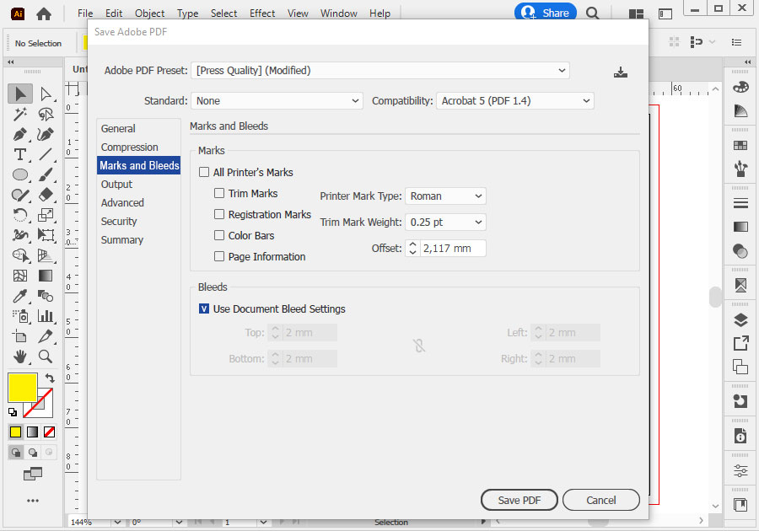Image resolution: width=759 pixels, height=531 pixels.
Task: Open the zoom level dropdown
Action: 117,523
